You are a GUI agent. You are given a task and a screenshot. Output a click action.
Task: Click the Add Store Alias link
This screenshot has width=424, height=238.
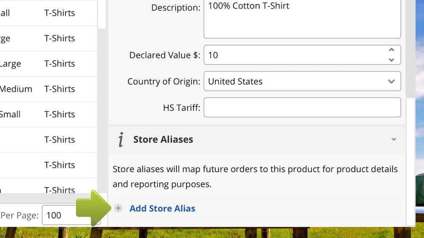point(162,208)
